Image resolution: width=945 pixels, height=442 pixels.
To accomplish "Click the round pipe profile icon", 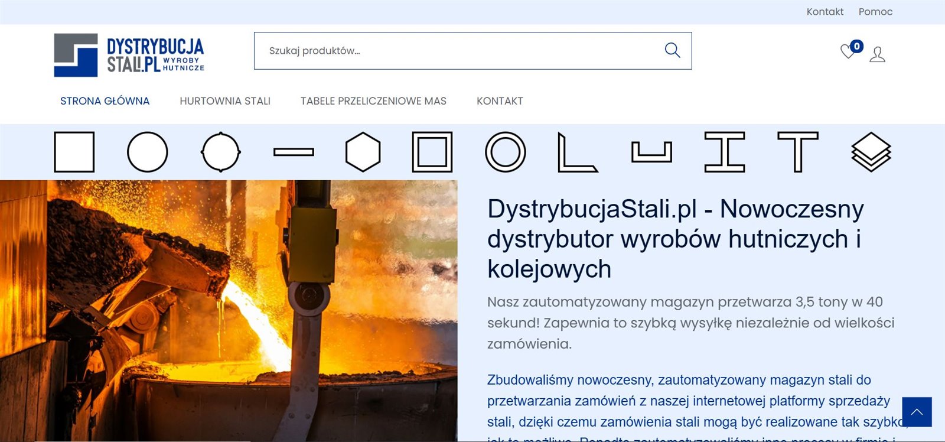I will click(505, 152).
